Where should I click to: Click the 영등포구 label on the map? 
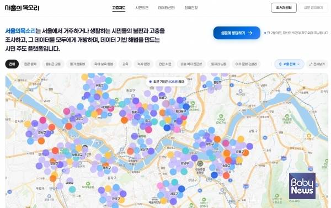(x=77, y=154)
